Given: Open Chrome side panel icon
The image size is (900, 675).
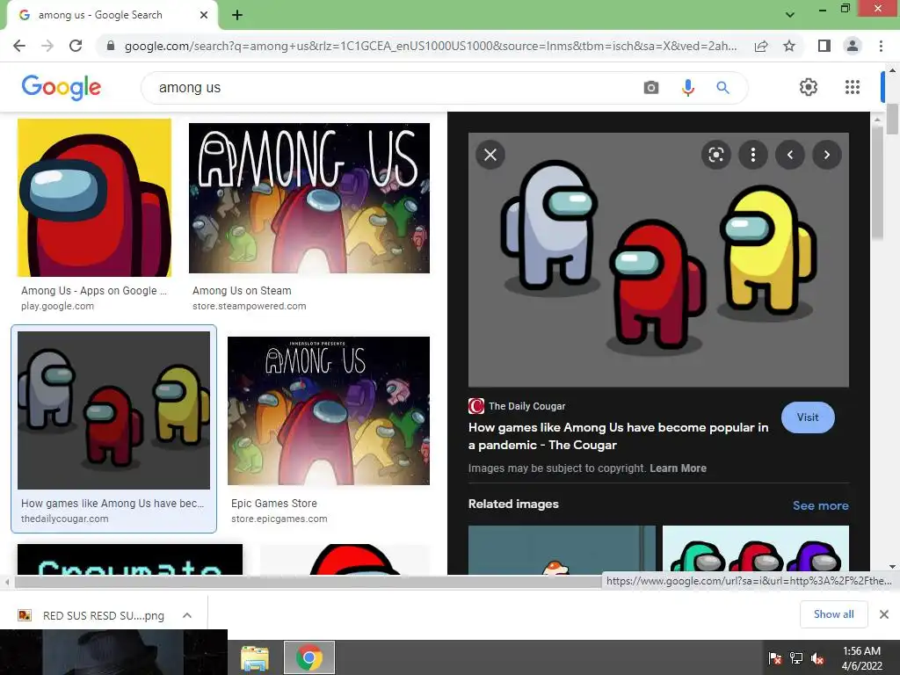Looking at the screenshot, I should (x=824, y=46).
